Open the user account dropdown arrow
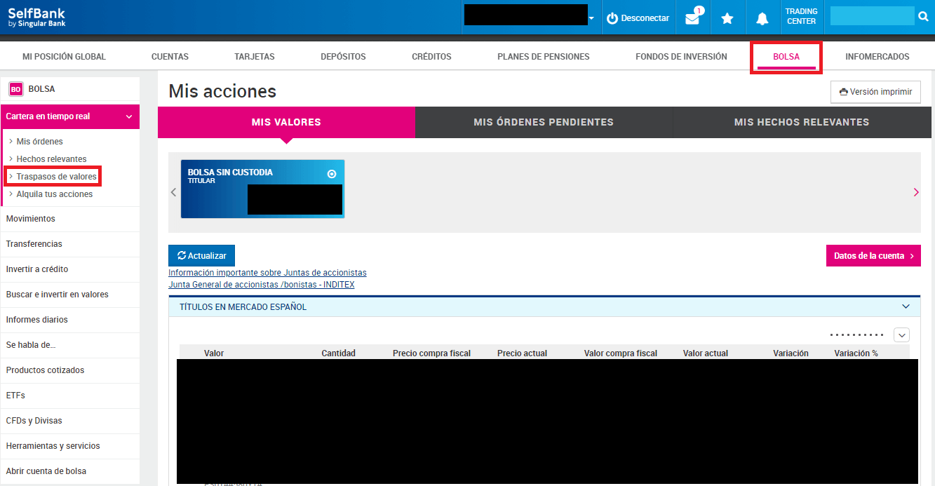Screen dimensions: 935x486 click(592, 18)
